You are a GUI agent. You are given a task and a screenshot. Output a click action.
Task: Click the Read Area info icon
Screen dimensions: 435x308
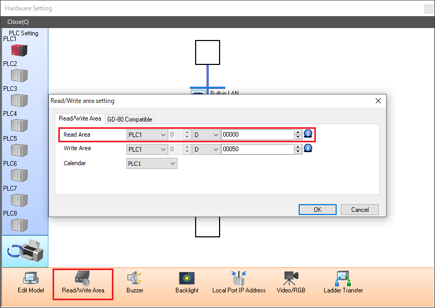click(308, 134)
